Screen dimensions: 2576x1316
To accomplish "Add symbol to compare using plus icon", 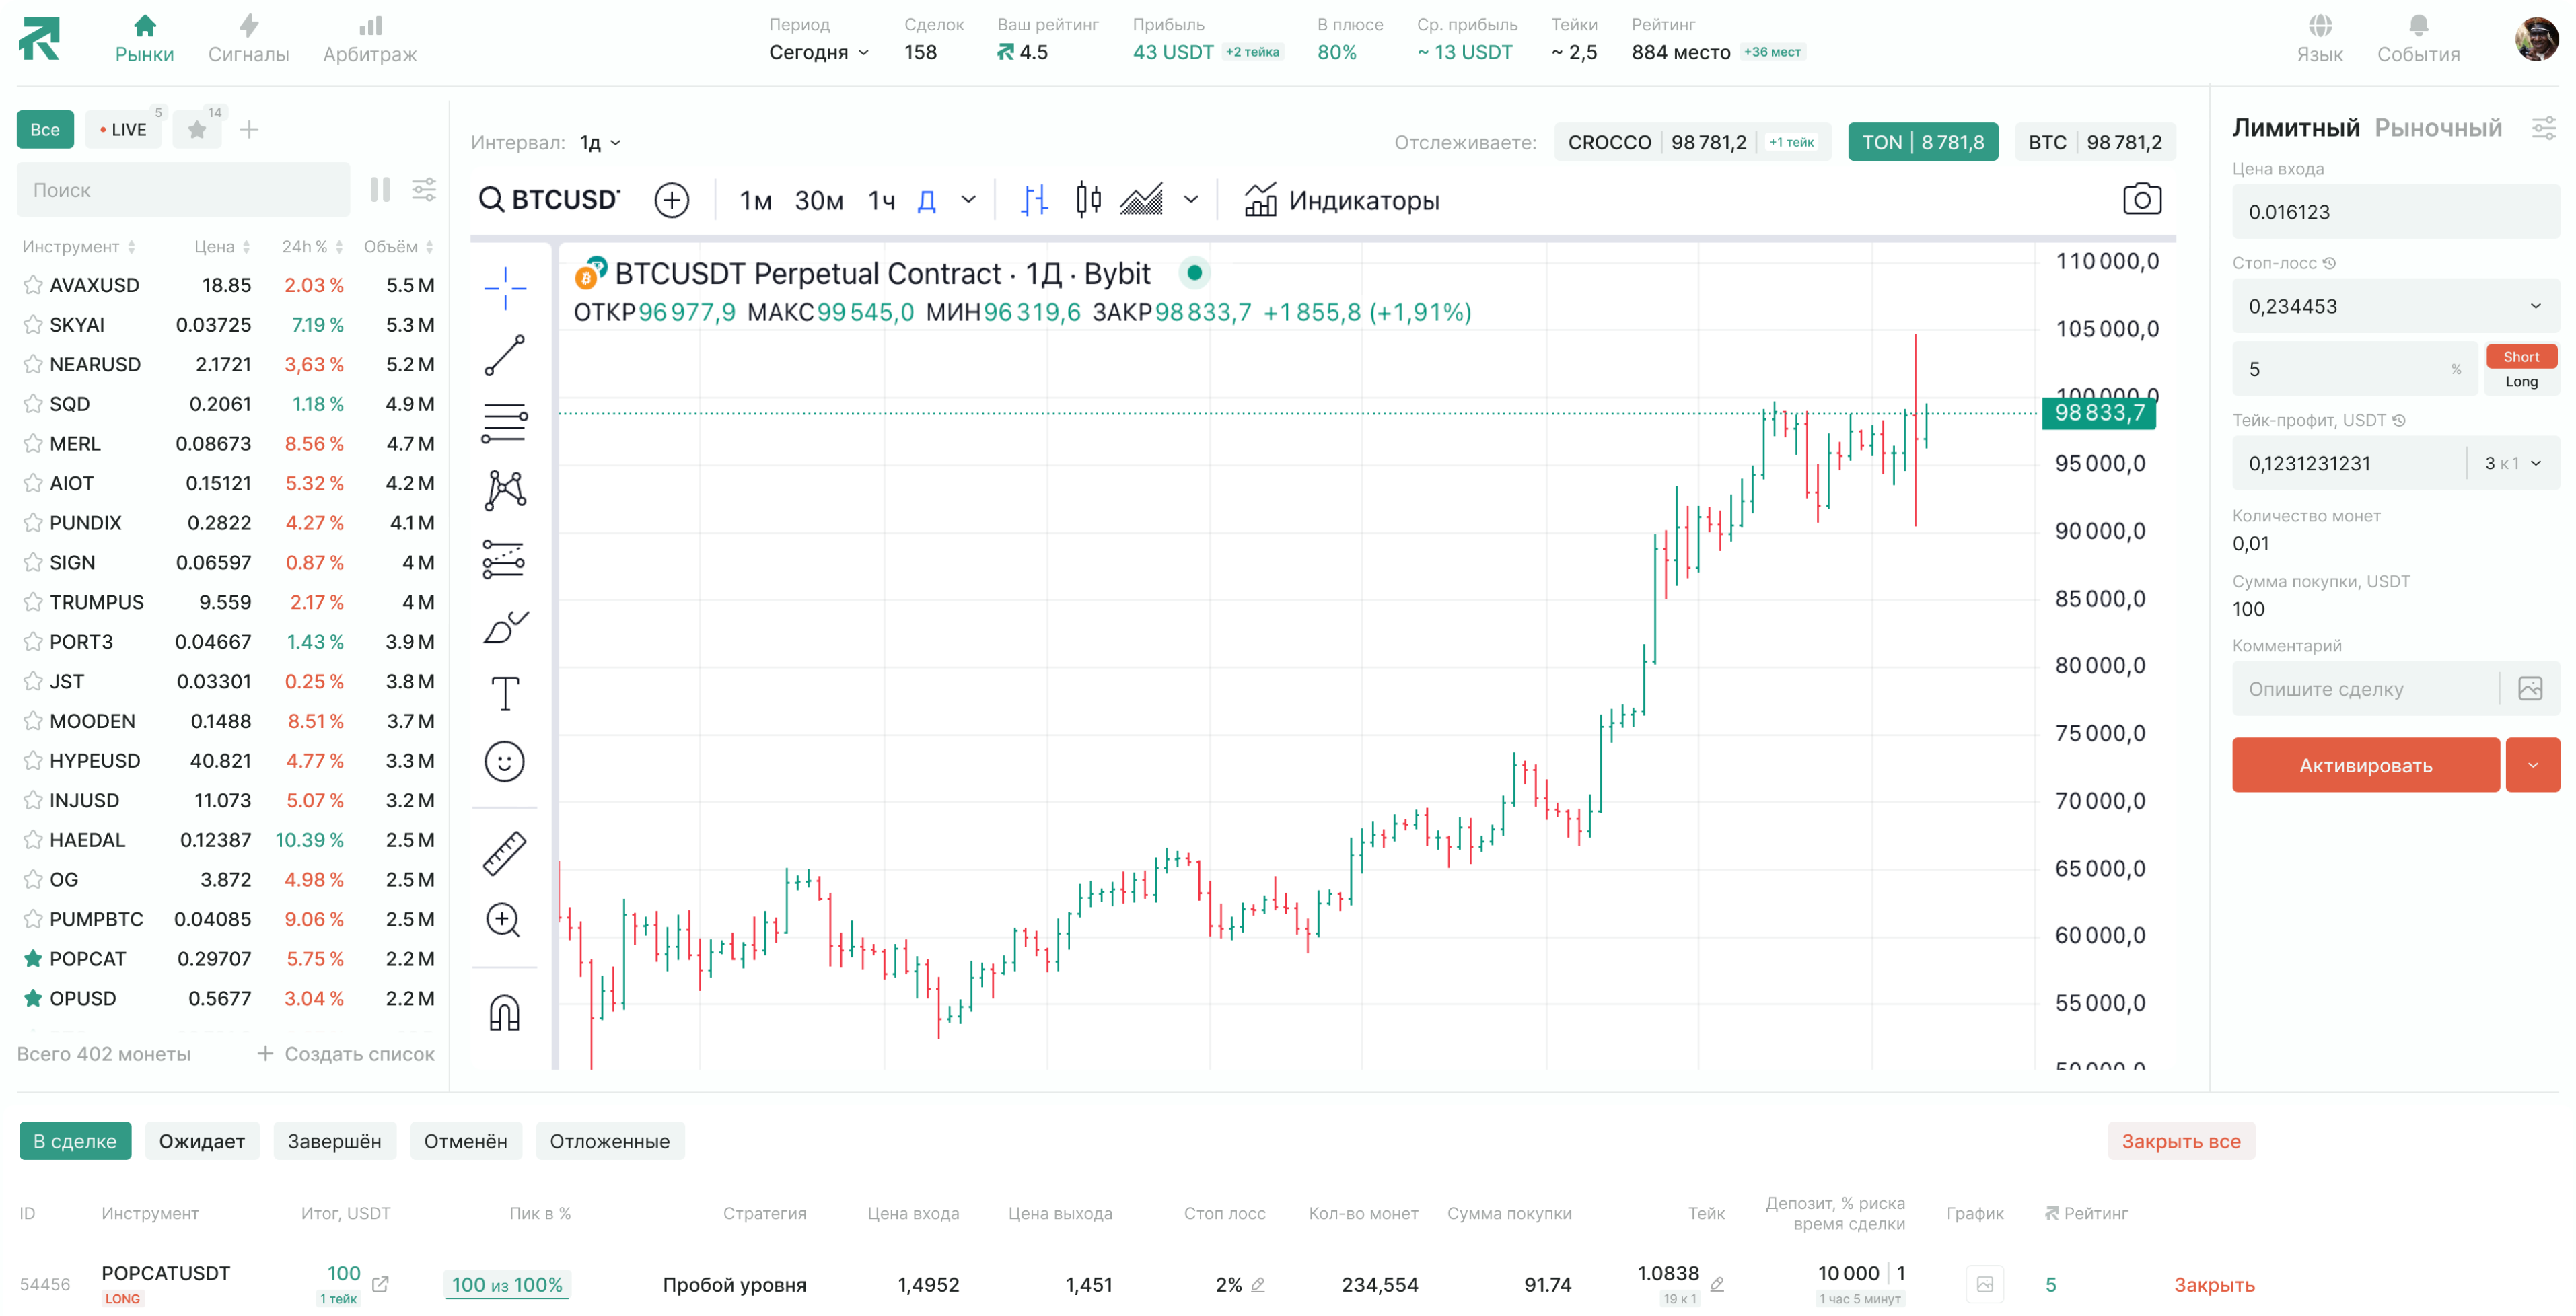I will (671, 201).
